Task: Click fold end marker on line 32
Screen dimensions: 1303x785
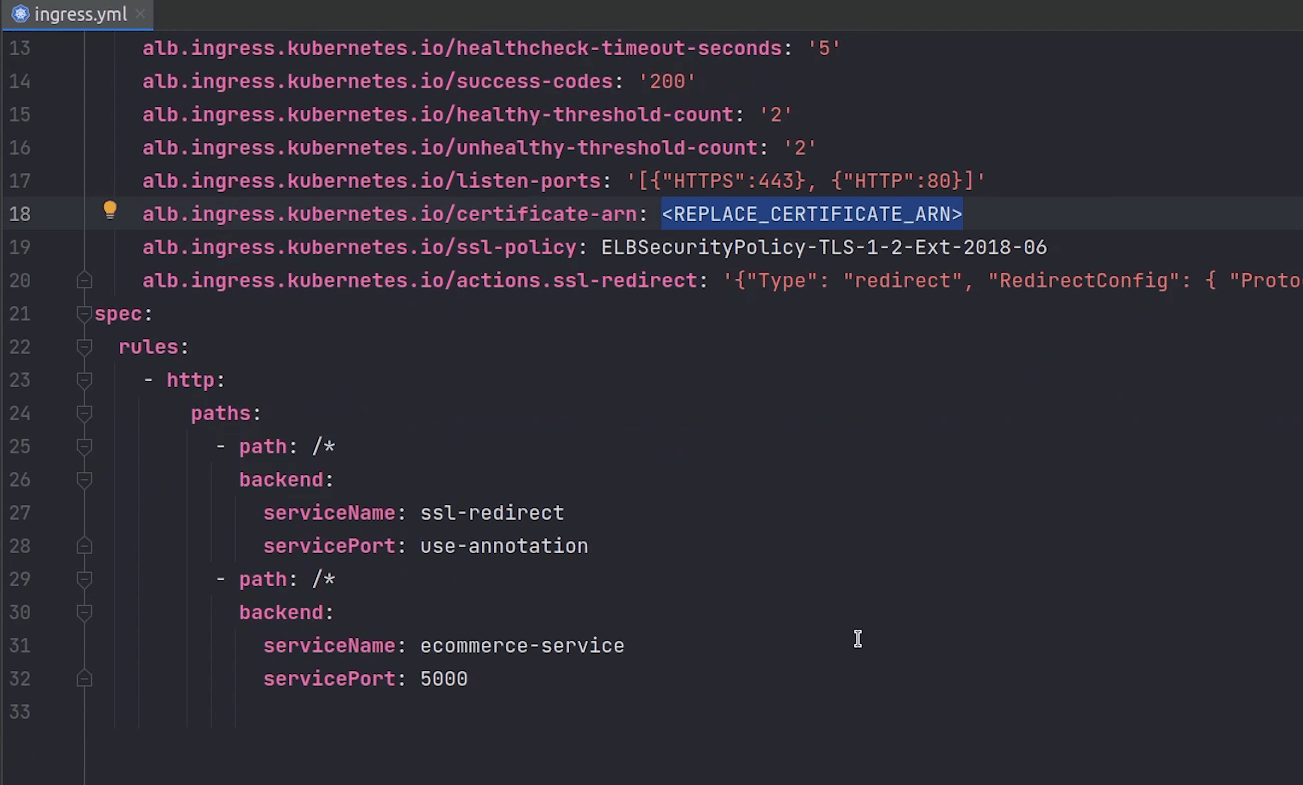Action: [84, 679]
